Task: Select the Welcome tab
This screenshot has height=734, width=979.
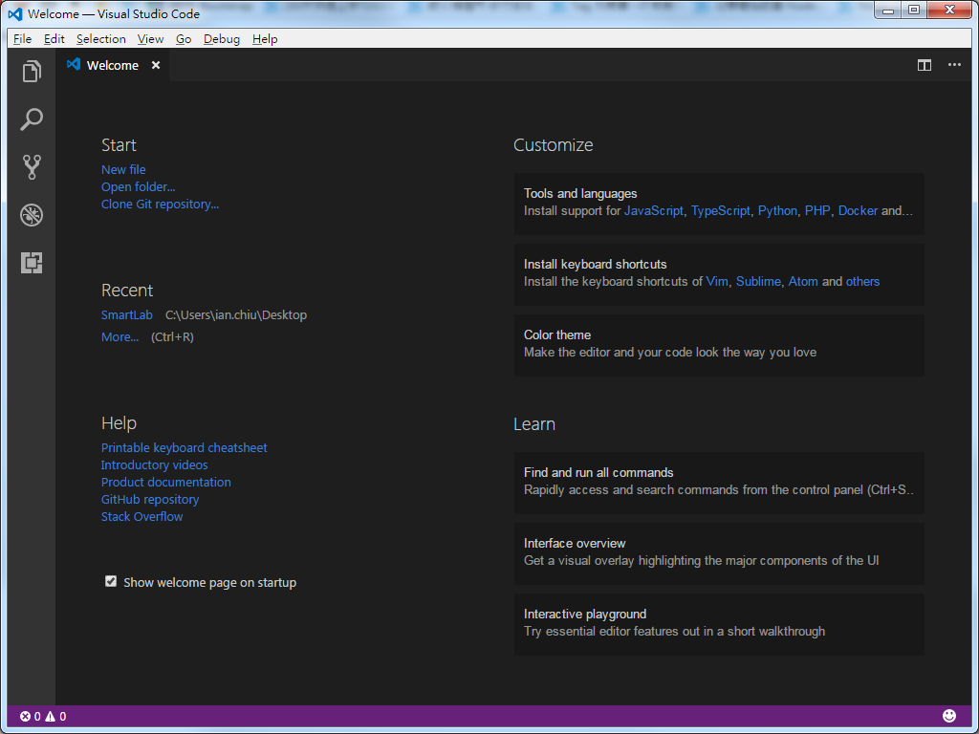Action: point(112,65)
